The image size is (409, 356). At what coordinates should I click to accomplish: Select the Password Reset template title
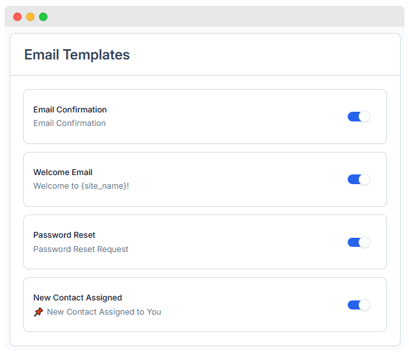click(64, 235)
